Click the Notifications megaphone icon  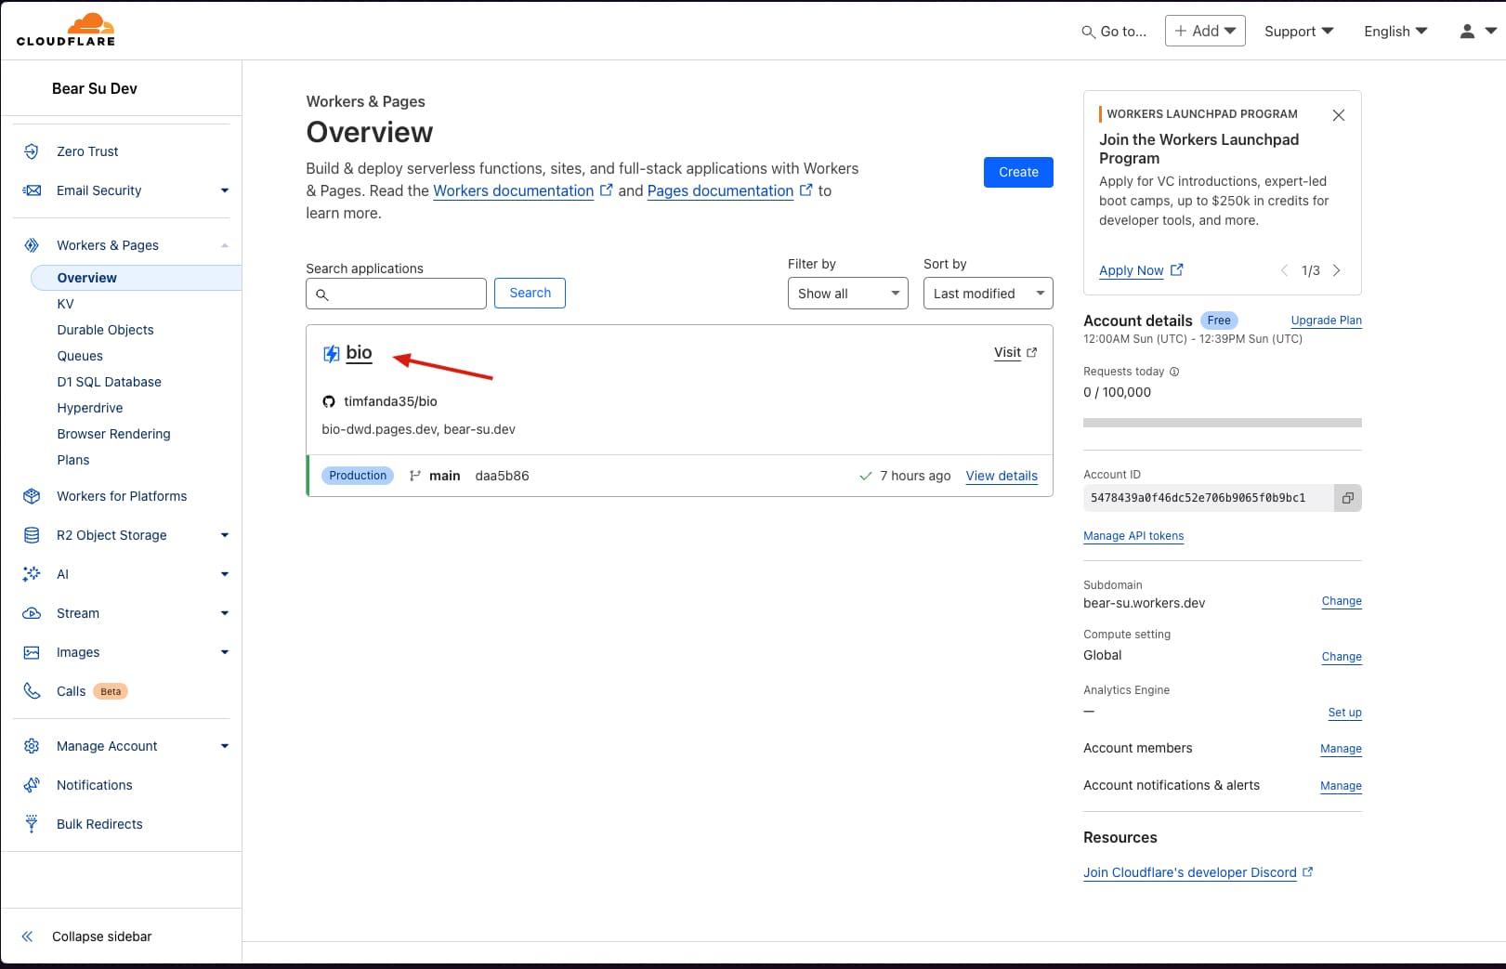[x=32, y=785]
